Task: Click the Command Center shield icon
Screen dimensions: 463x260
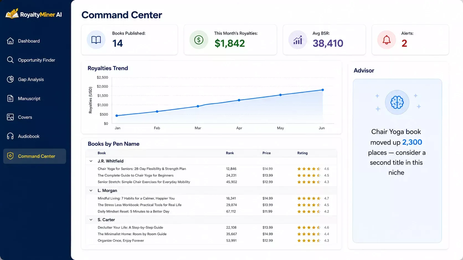Action: click(10, 156)
